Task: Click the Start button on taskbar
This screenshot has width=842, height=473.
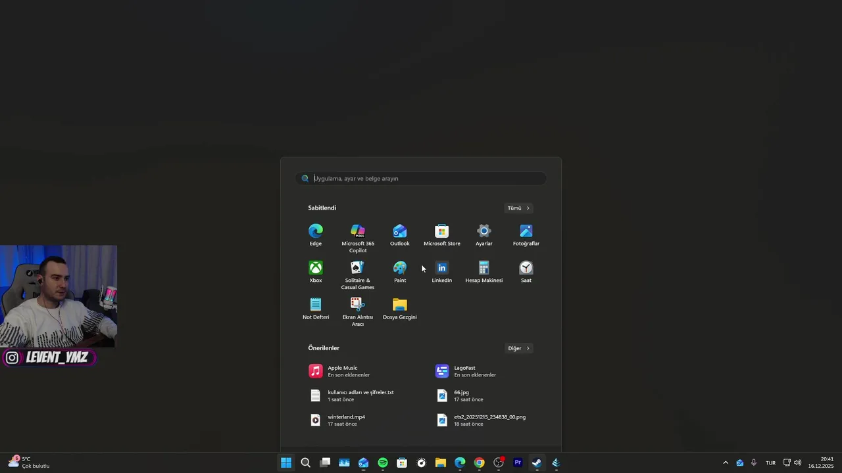Action: (286, 462)
